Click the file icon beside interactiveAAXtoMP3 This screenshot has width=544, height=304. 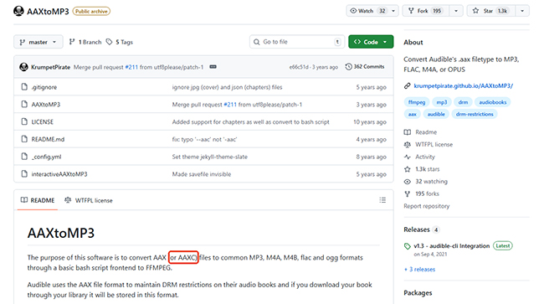coord(24,173)
